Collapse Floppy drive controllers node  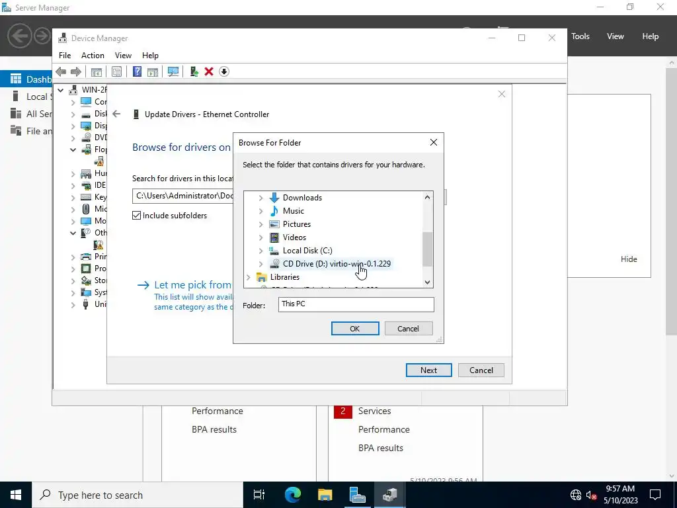pos(73,150)
